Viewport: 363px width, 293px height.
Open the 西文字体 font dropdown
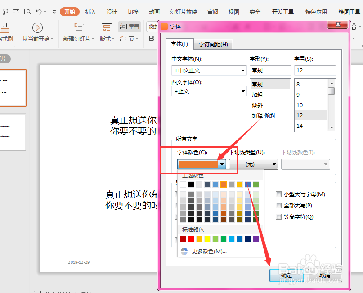244,91
